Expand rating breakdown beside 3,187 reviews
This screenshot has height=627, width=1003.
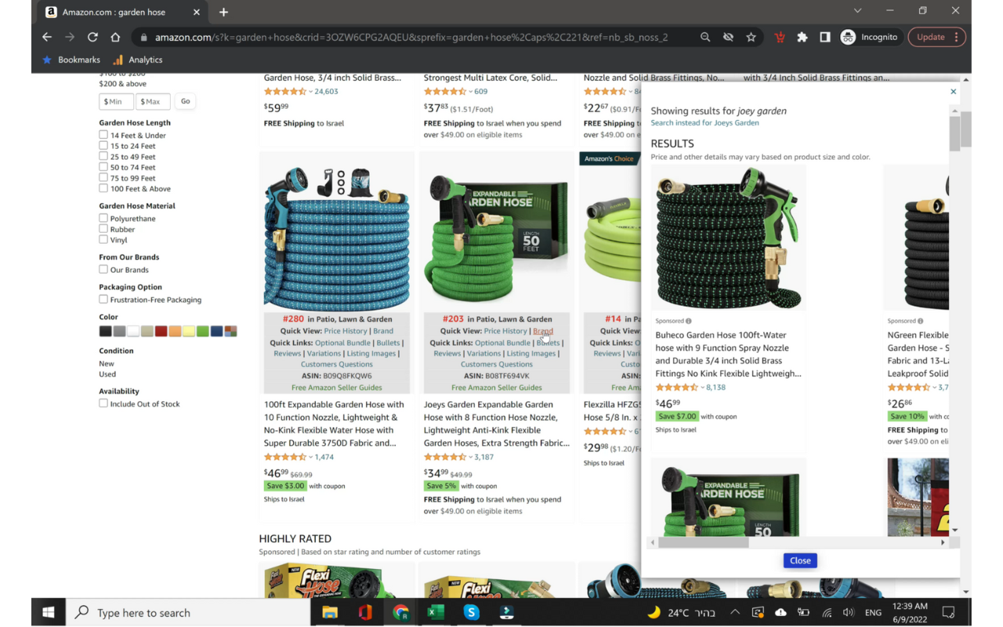click(471, 458)
